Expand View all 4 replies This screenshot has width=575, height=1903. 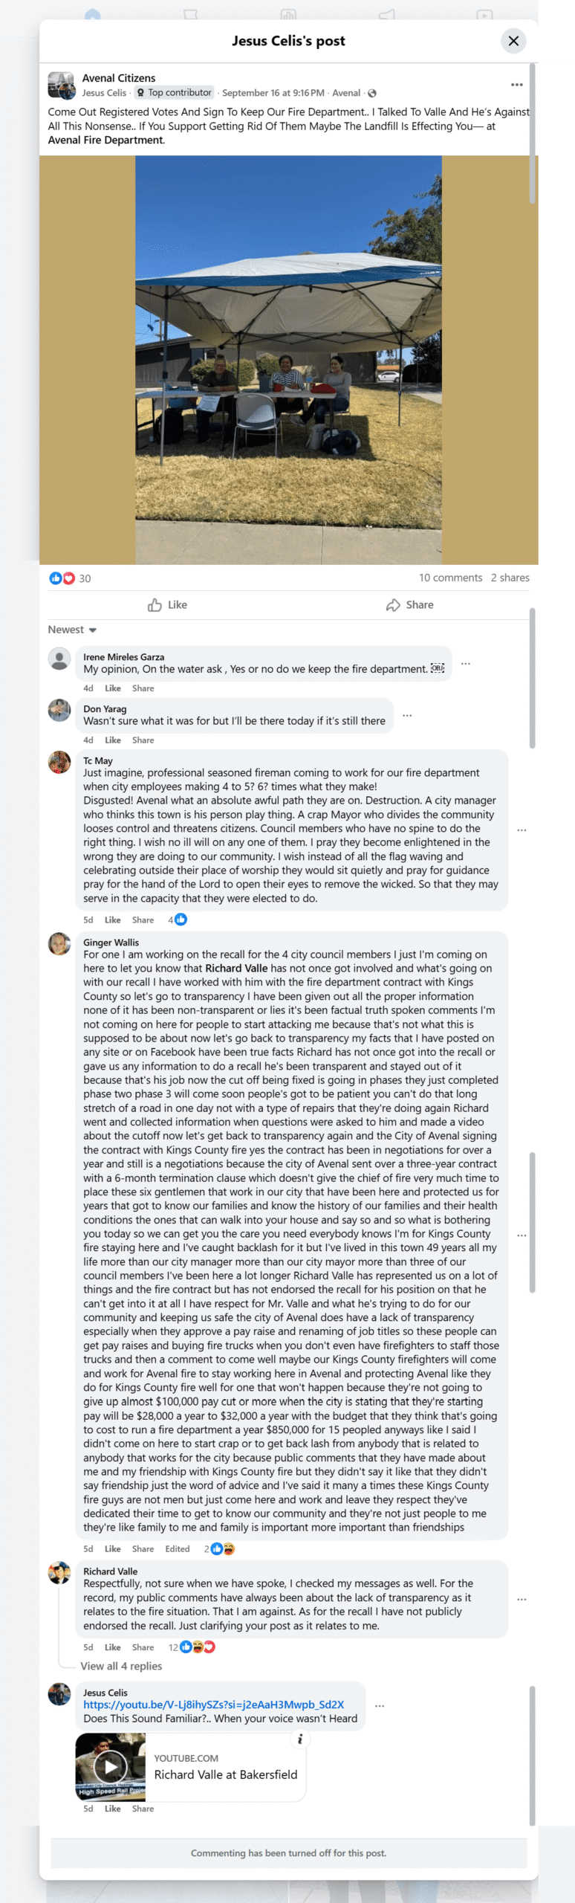(121, 1666)
